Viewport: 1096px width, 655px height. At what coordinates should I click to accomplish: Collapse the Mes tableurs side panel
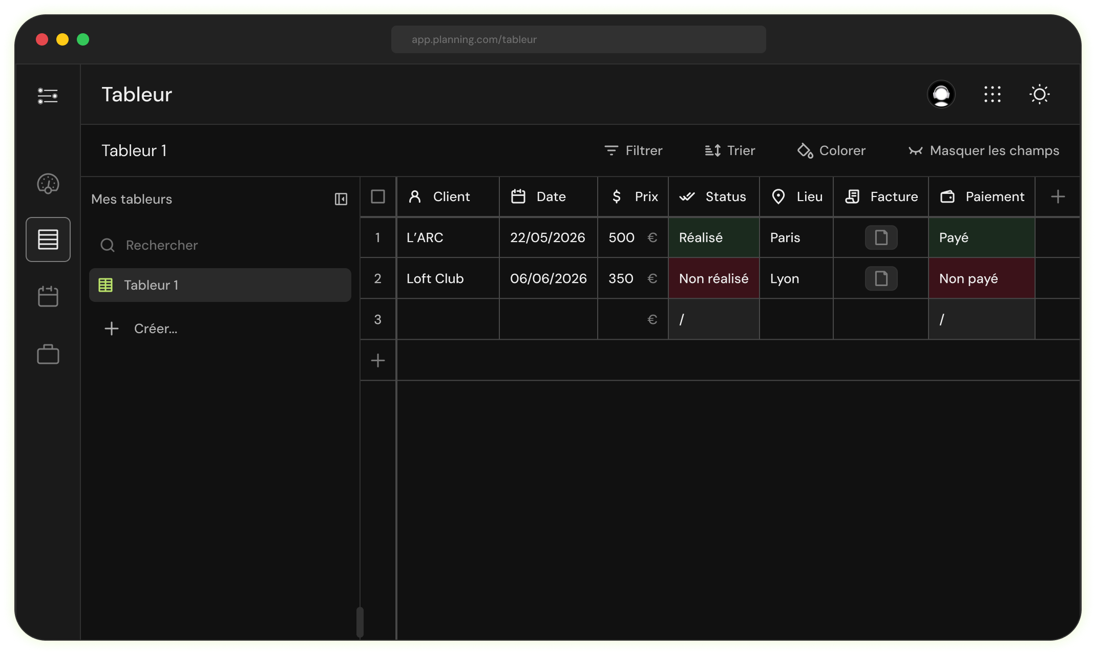341,199
